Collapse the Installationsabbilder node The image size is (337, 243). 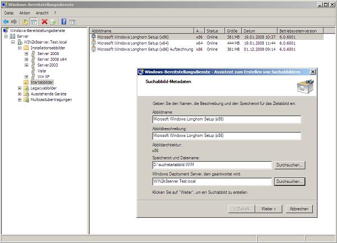point(20,48)
